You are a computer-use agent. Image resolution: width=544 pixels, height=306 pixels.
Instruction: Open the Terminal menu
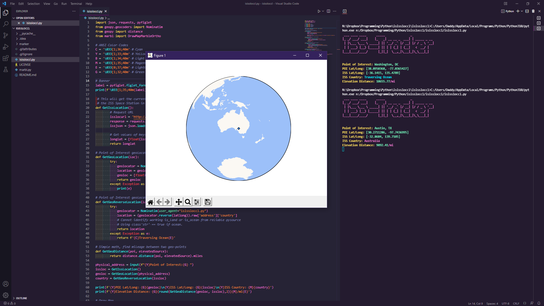tap(76, 4)
